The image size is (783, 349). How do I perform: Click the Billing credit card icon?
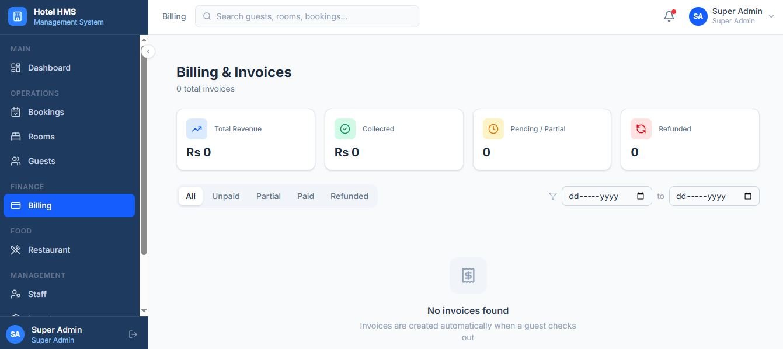click(16, 205)
